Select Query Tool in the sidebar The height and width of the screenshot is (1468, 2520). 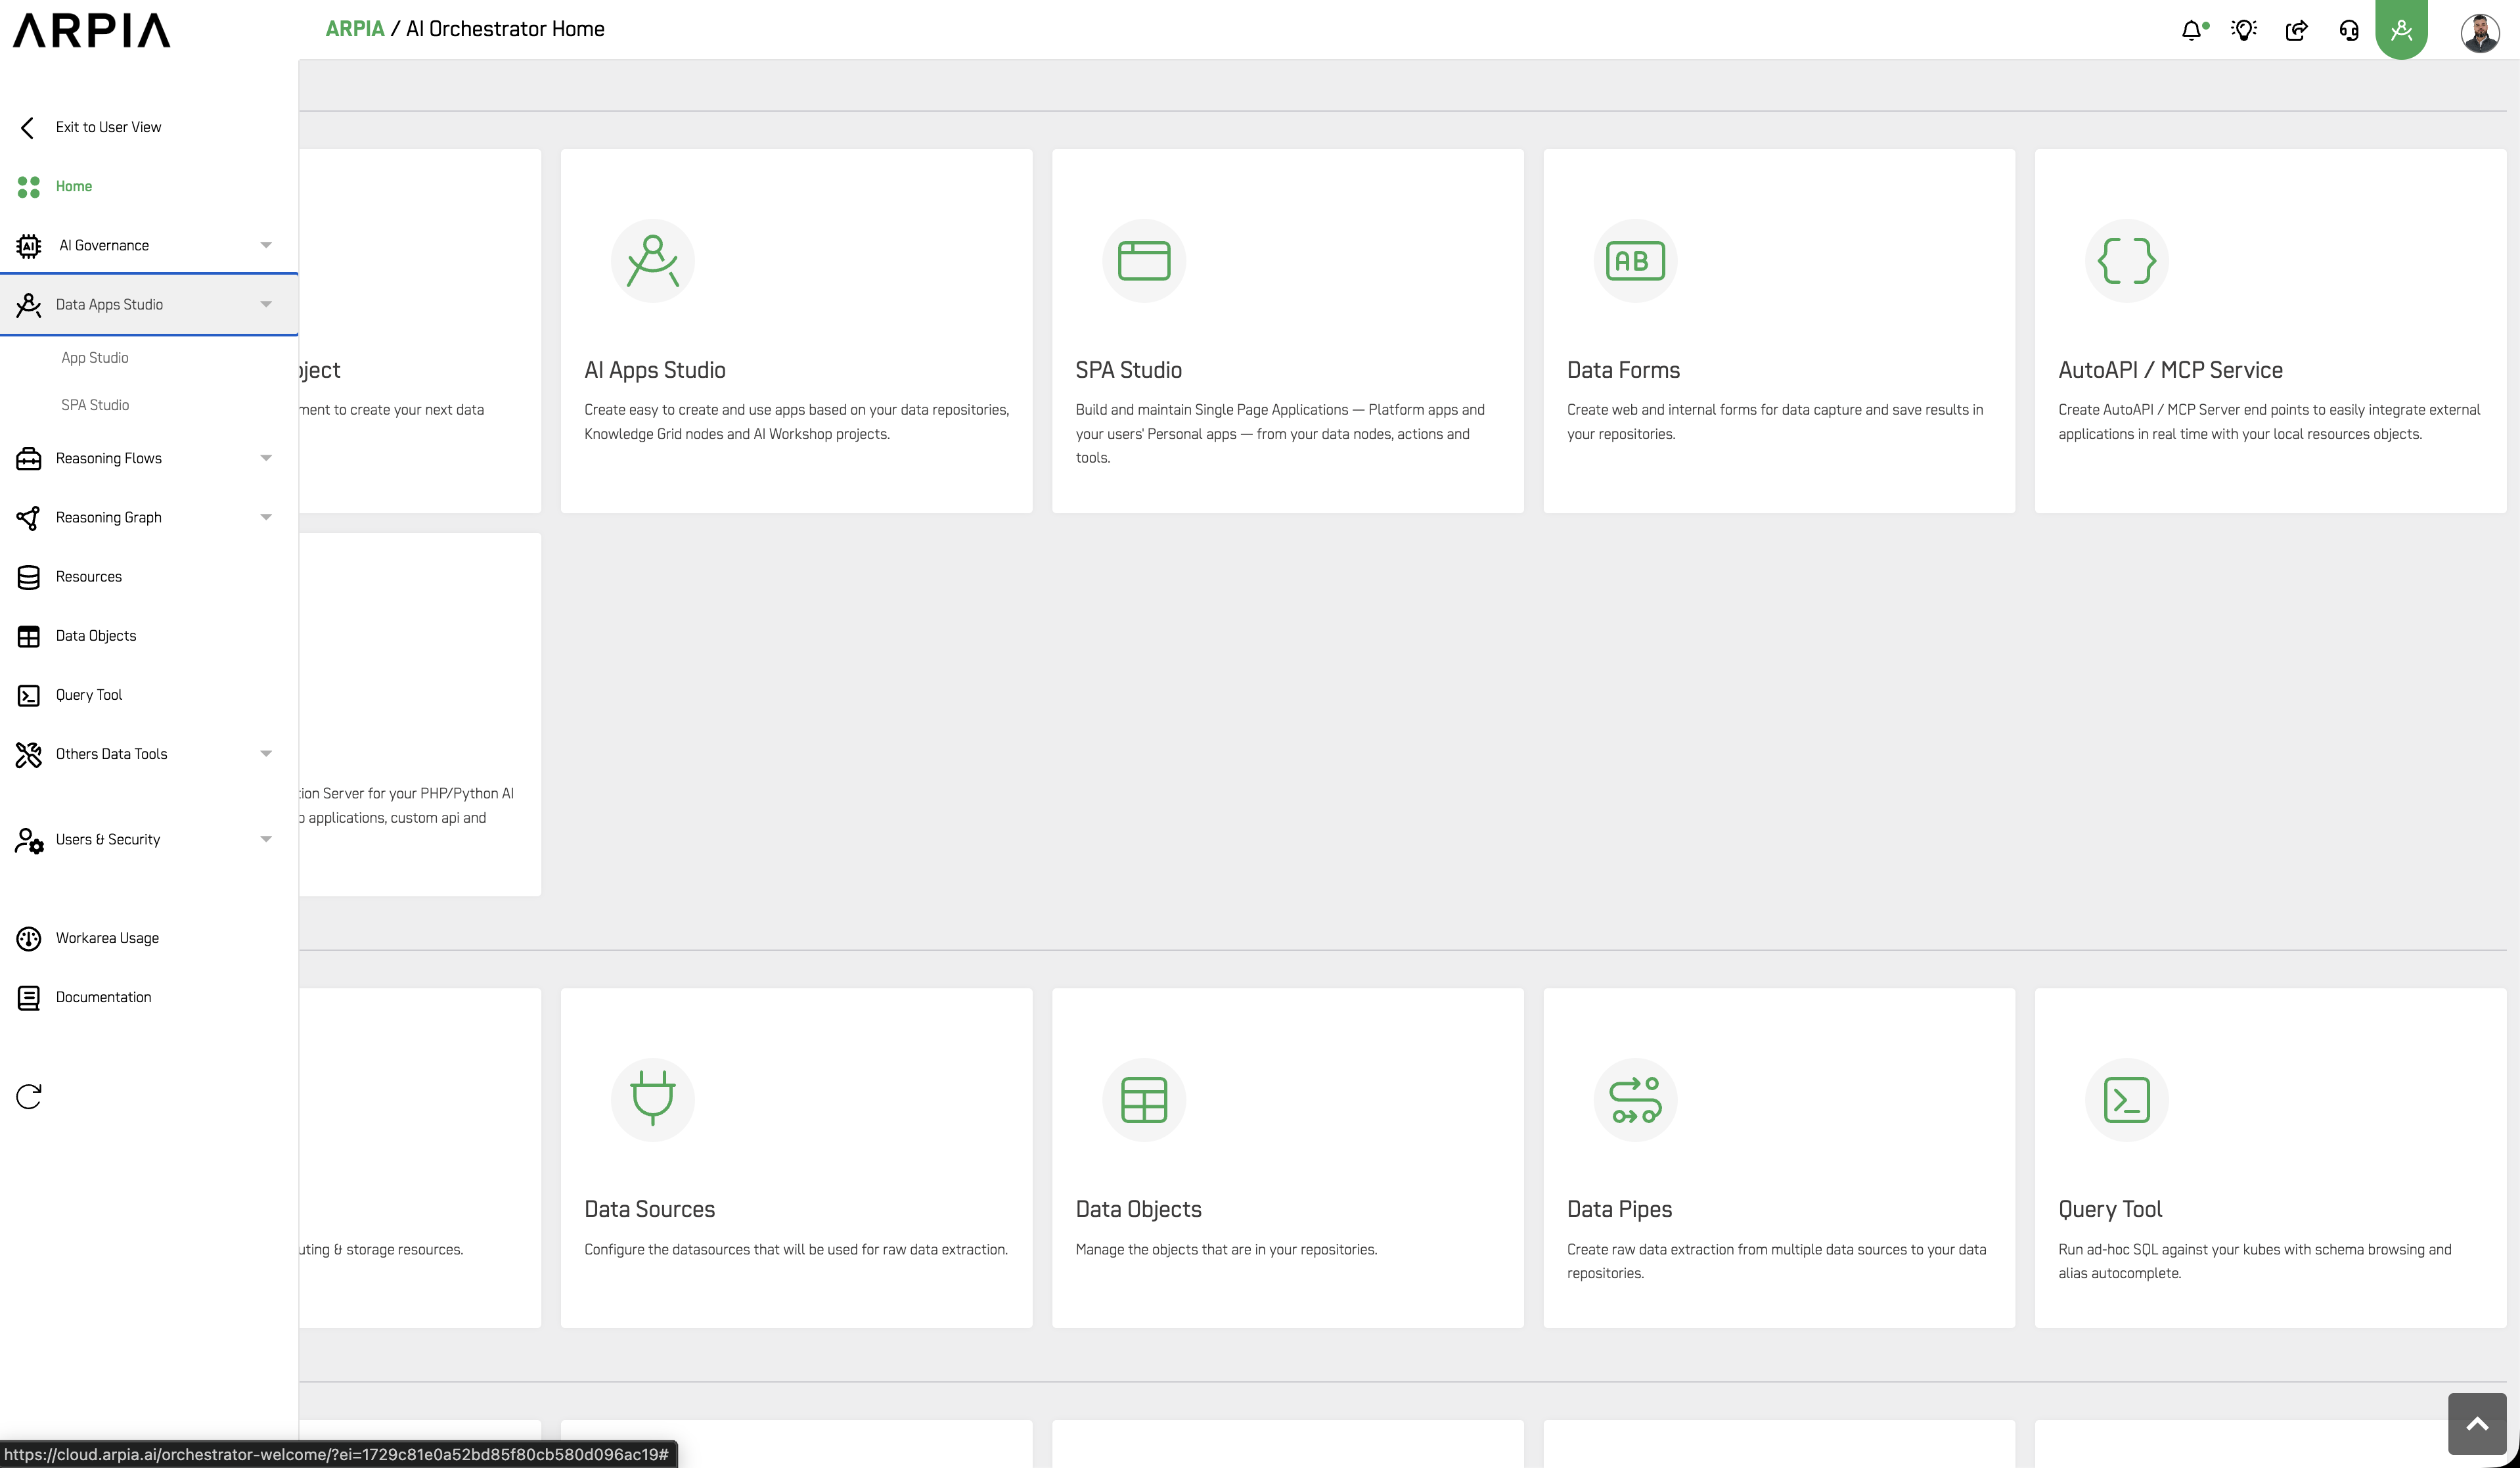[89, 695]
